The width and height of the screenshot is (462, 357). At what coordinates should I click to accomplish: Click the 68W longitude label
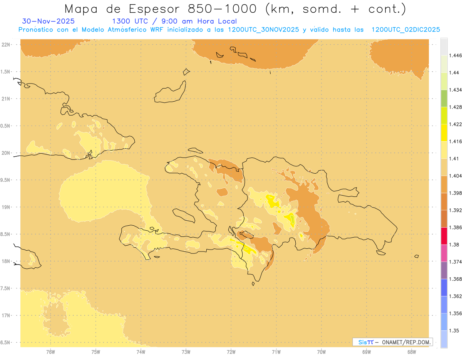coord(412,352)
